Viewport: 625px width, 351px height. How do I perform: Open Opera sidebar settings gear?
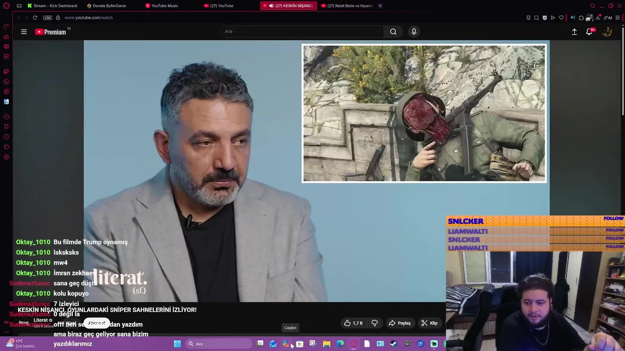6,157
